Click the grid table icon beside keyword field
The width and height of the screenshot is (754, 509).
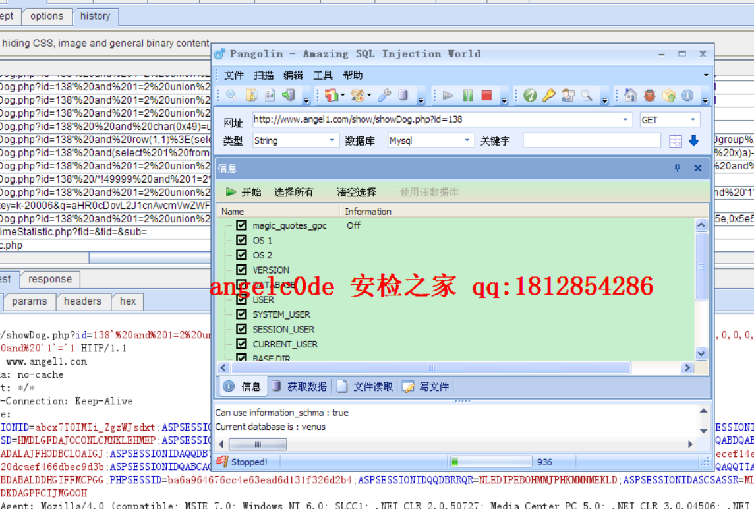tap(675, 141)
